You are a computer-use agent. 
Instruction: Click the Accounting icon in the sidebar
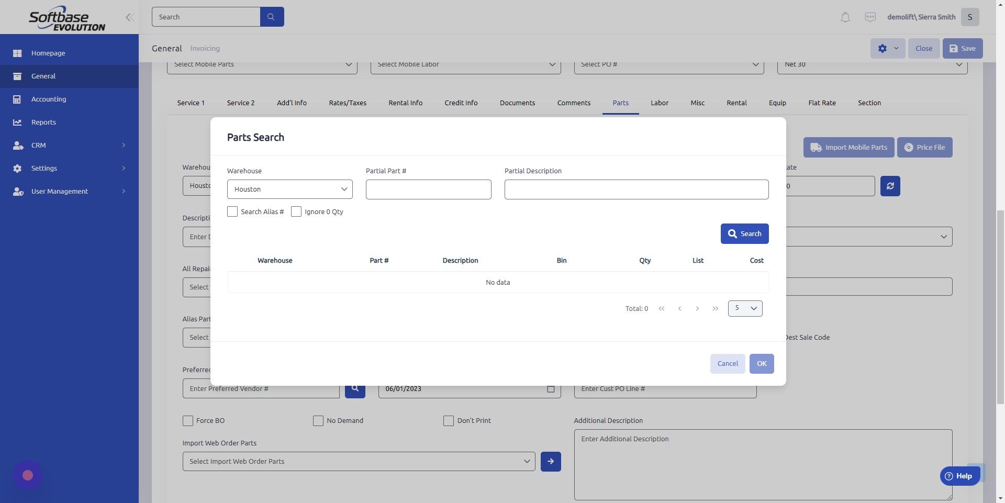(x=17, y=99)
